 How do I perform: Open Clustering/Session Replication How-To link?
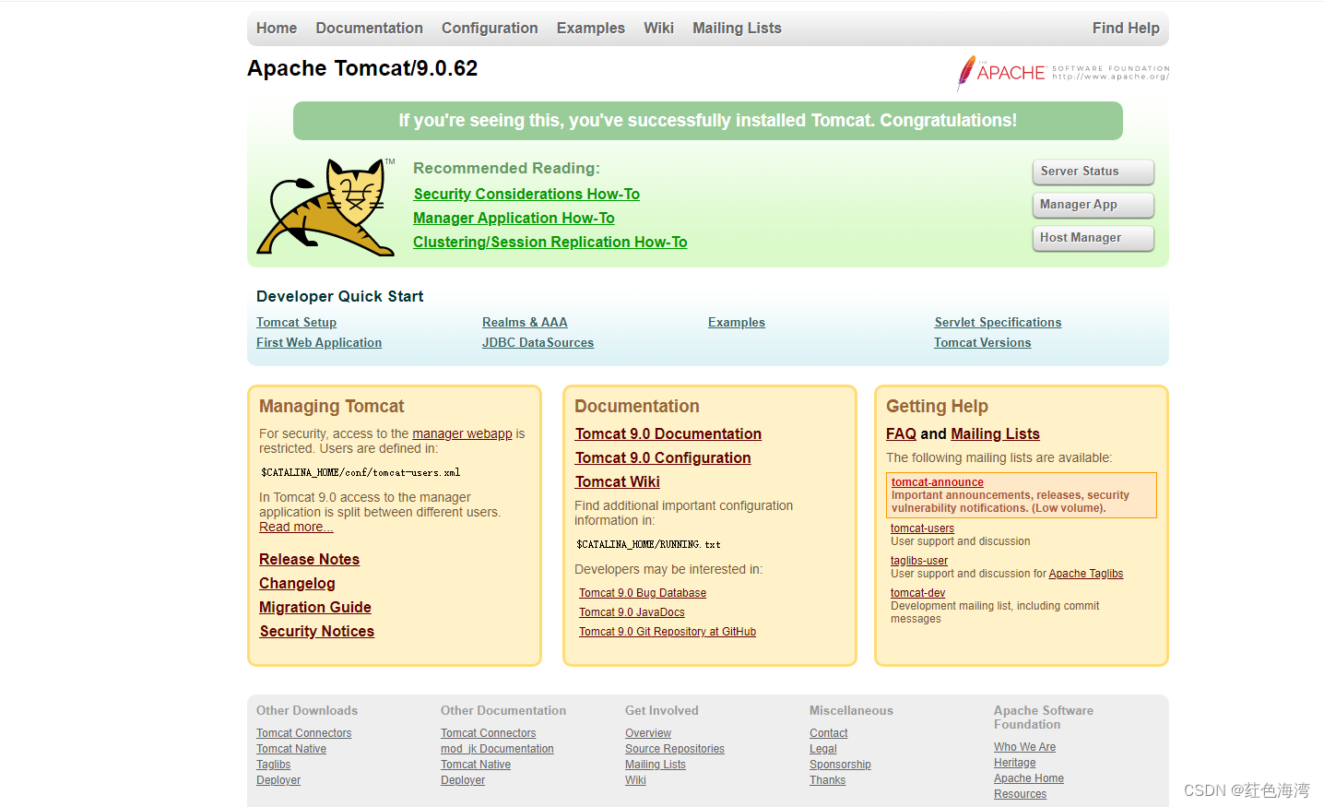550,242
